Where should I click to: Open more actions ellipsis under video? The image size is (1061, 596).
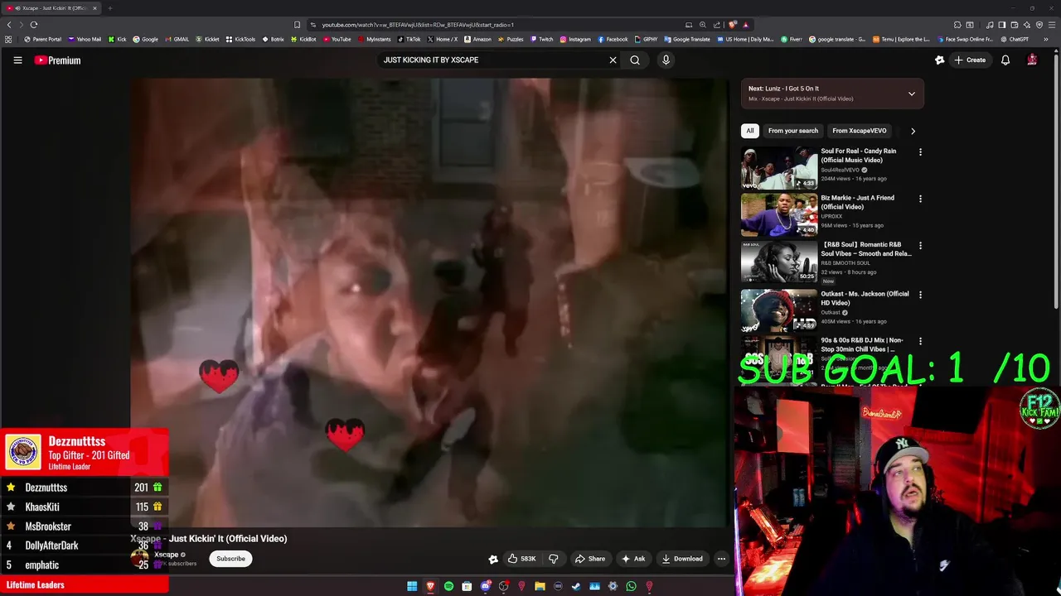pyautogui.click(x=721, y=559)
